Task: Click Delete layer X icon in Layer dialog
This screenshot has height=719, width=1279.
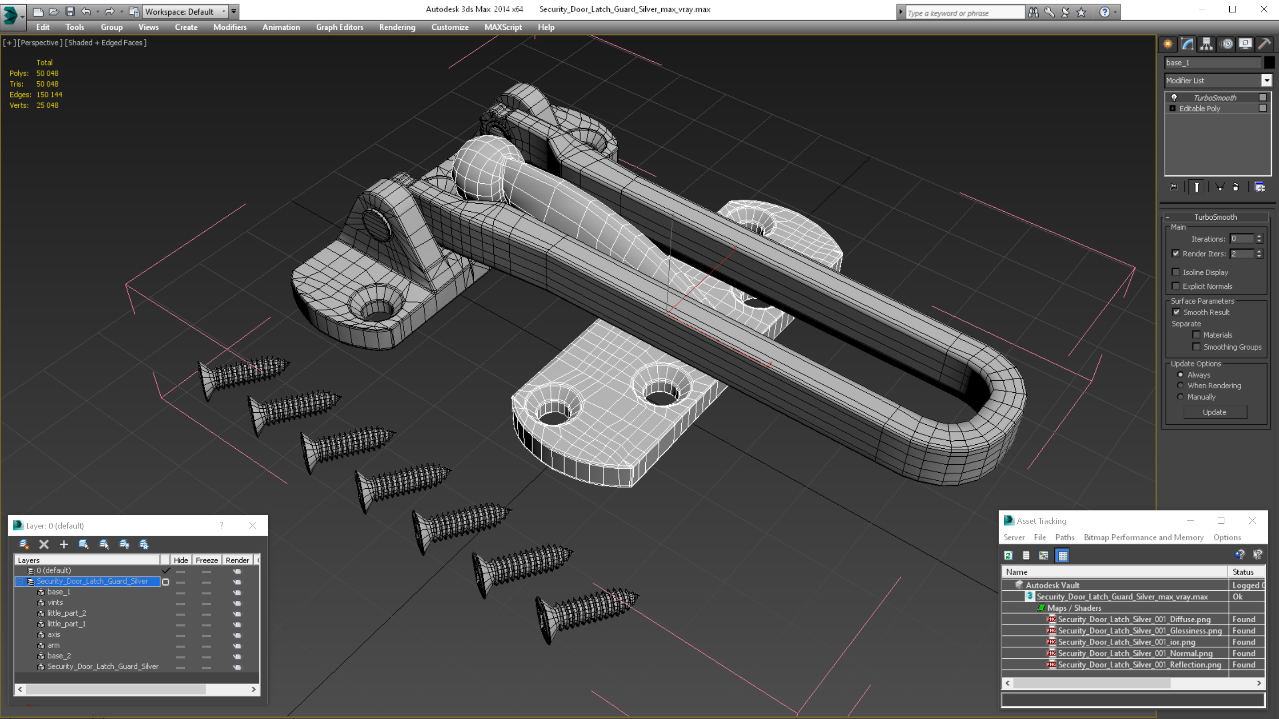Action: coord(44,544)
